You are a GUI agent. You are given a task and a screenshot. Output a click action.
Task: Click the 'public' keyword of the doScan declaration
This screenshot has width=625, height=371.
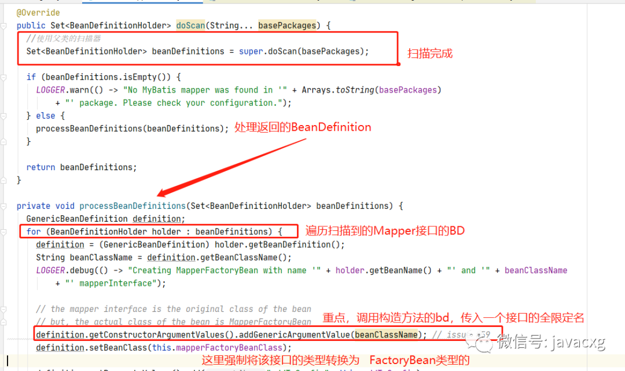tap(31, 25)
